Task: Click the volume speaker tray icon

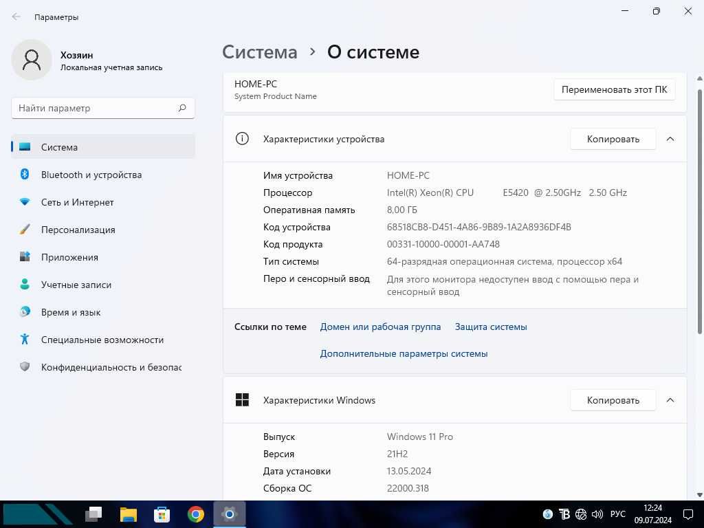Action: (597, 514)
